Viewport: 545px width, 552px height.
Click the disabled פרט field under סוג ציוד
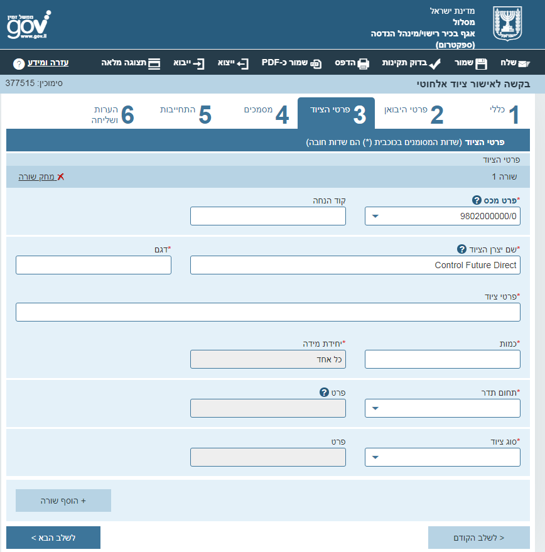pos(268,457)
